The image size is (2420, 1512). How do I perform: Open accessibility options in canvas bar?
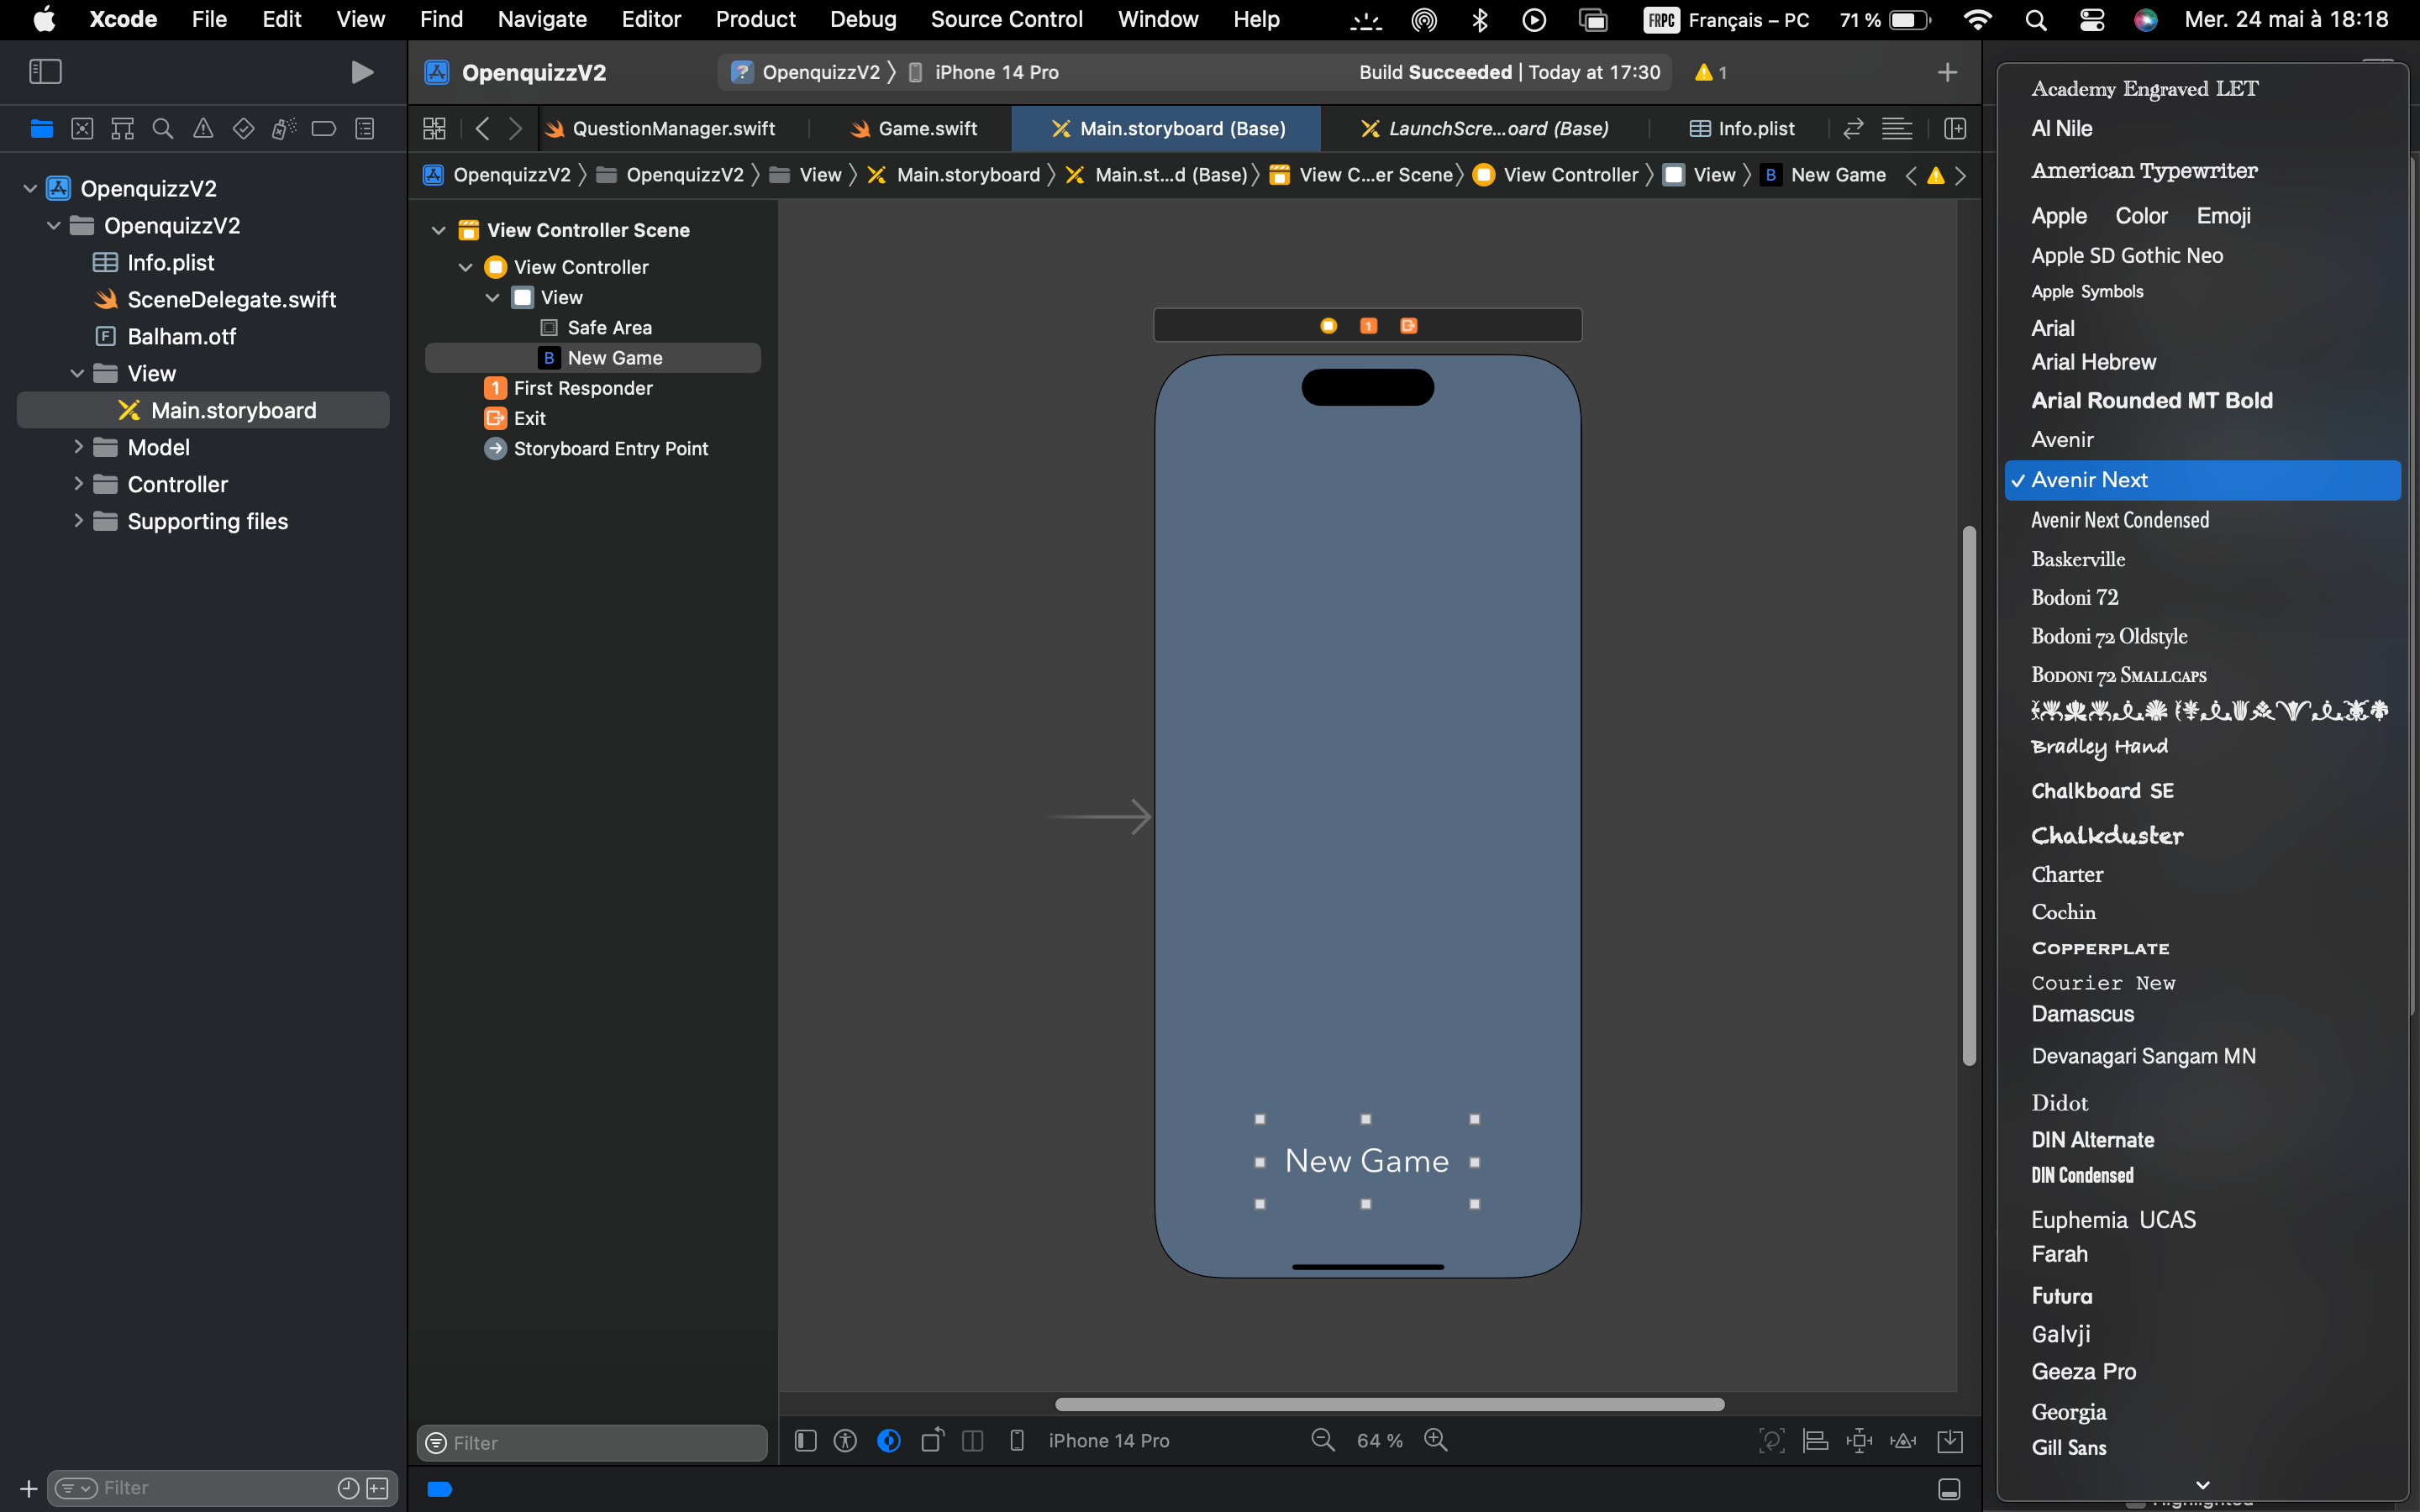(845, 1440)
